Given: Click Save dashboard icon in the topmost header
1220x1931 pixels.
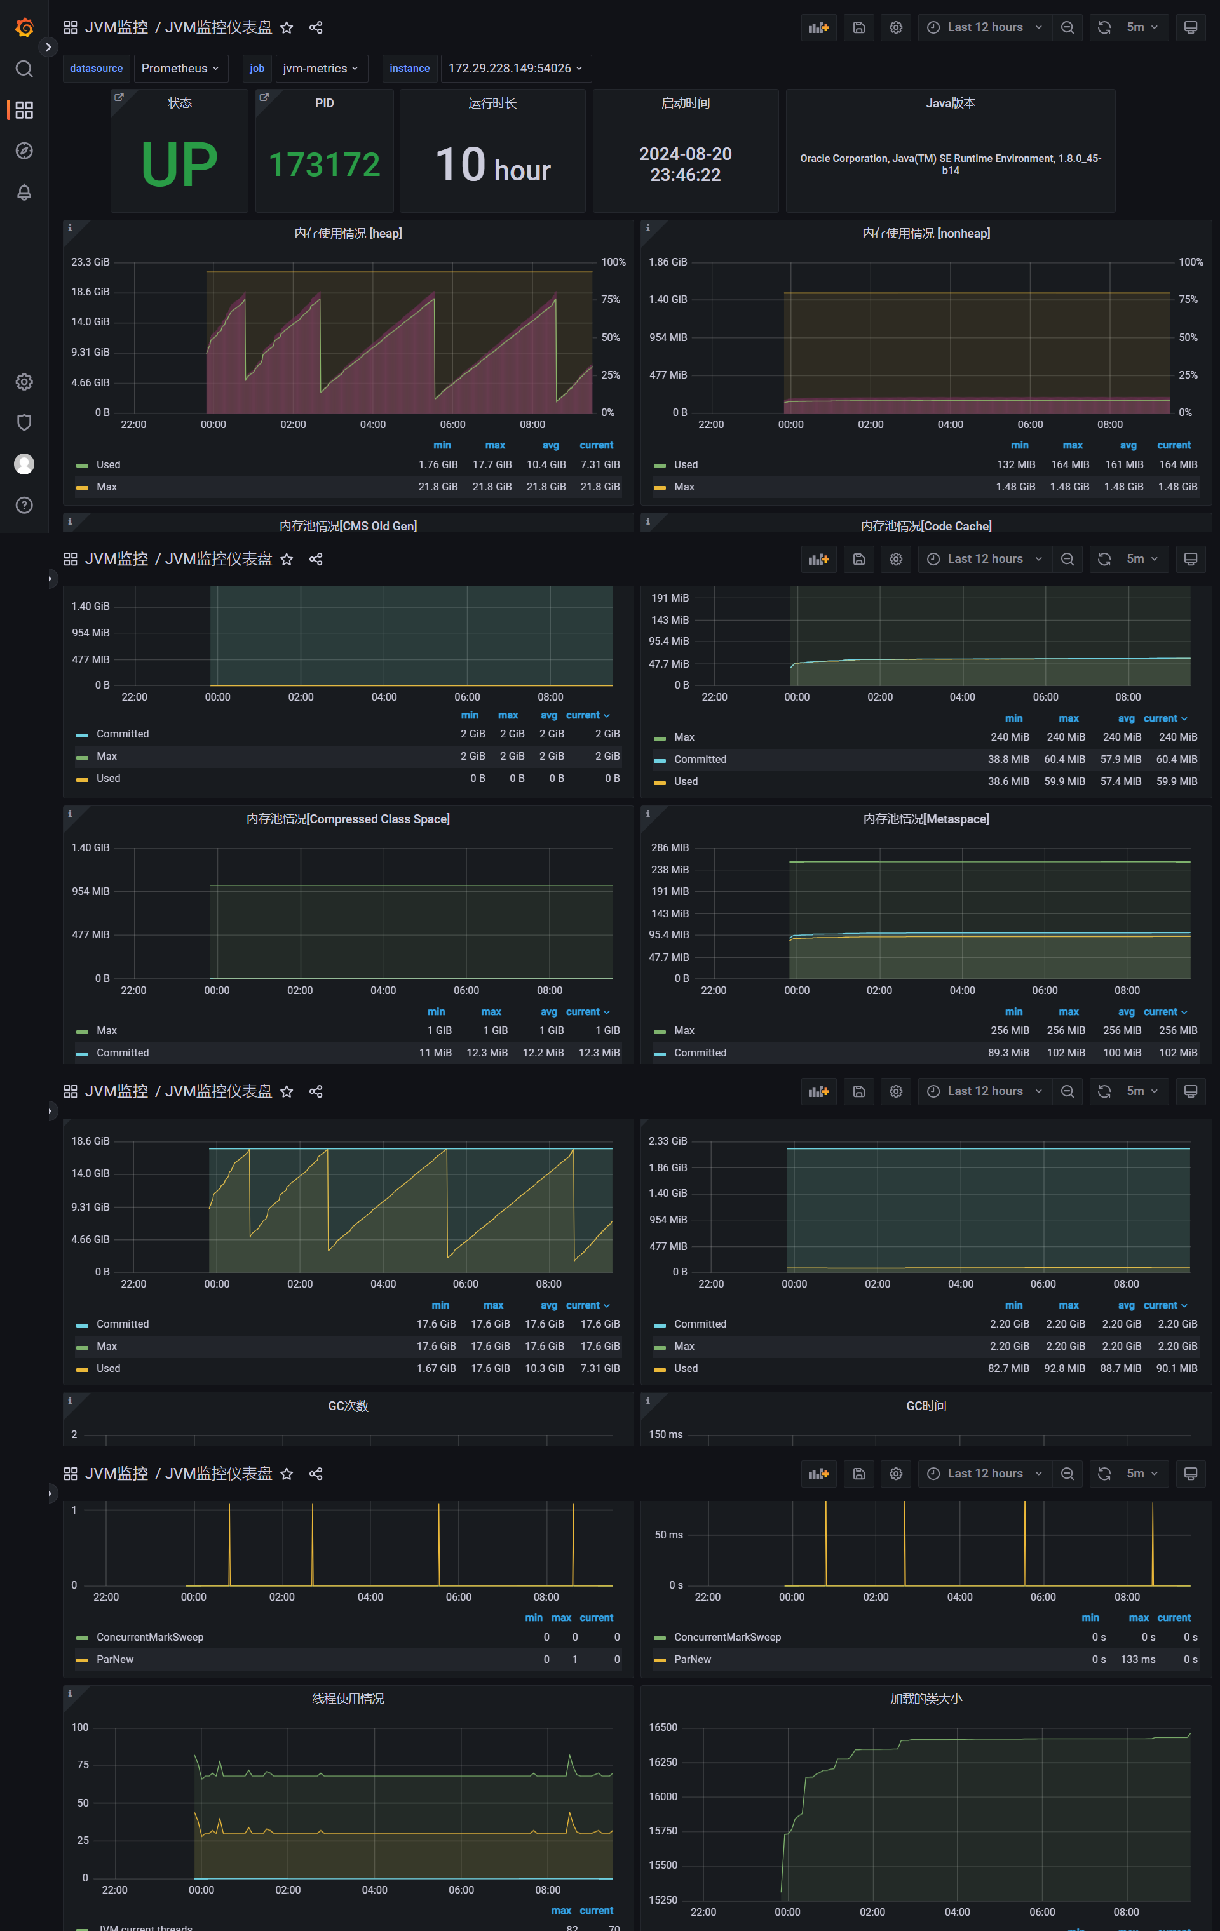Looking at the screenshot, I should pos(858,27).
